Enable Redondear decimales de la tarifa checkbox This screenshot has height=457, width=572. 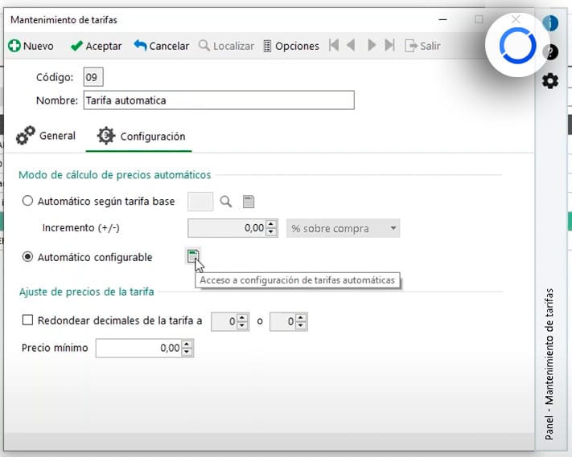point(27,320)
